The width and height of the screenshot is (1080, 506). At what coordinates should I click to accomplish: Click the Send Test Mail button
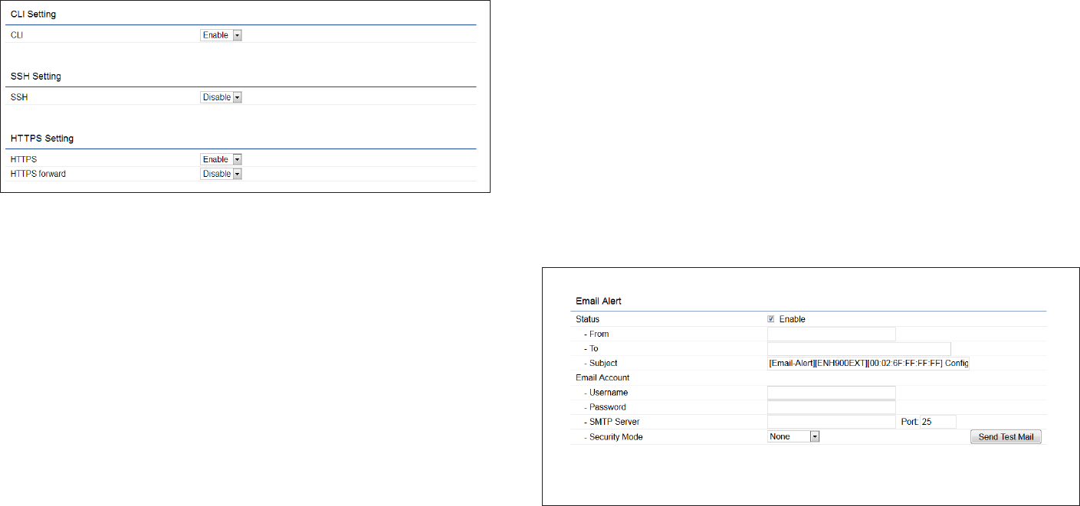pos(1006,437)
